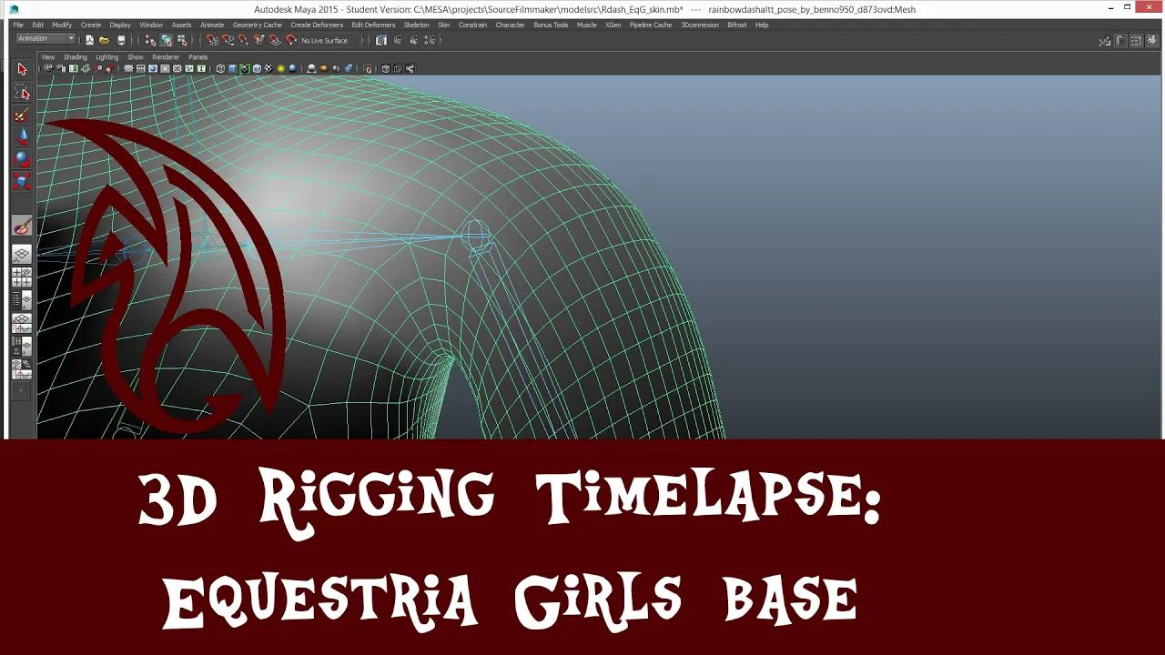Toggle snap to points magnet
This screenshot has width=1165, height=655.
[x=243, y=40]
